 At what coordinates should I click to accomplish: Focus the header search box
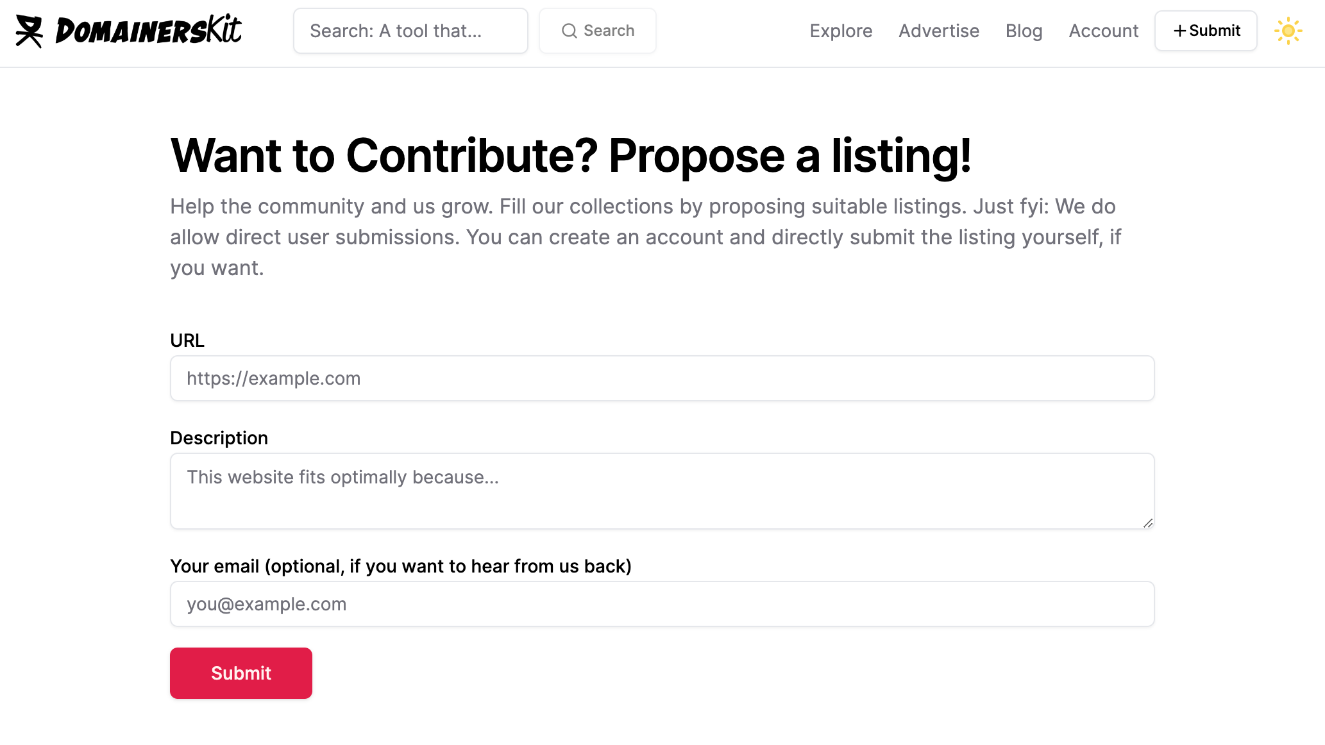[x=410, y=31]
